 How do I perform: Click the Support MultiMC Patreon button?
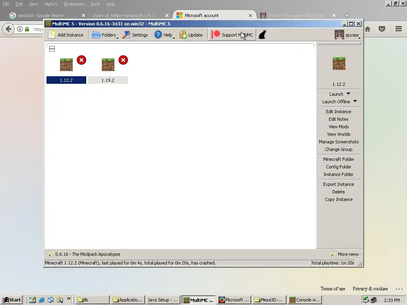point(232,35)
